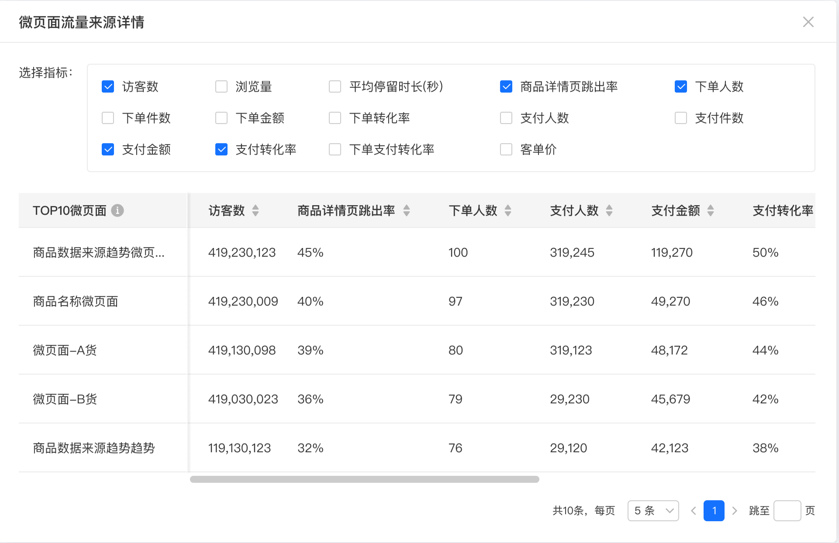Check the 支付件数 metric
This screenshot has width=839, height=543.
click(x=681, y=118)
